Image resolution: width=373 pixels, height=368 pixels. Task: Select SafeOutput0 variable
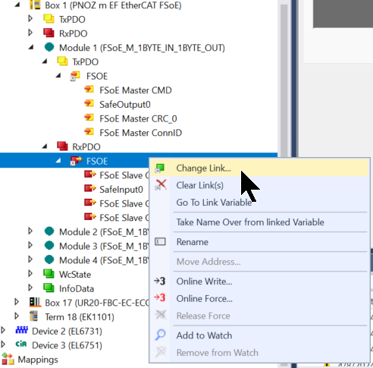pos(125,105)
